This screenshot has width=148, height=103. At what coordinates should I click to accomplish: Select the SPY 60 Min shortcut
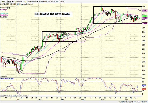click(53, 2)
